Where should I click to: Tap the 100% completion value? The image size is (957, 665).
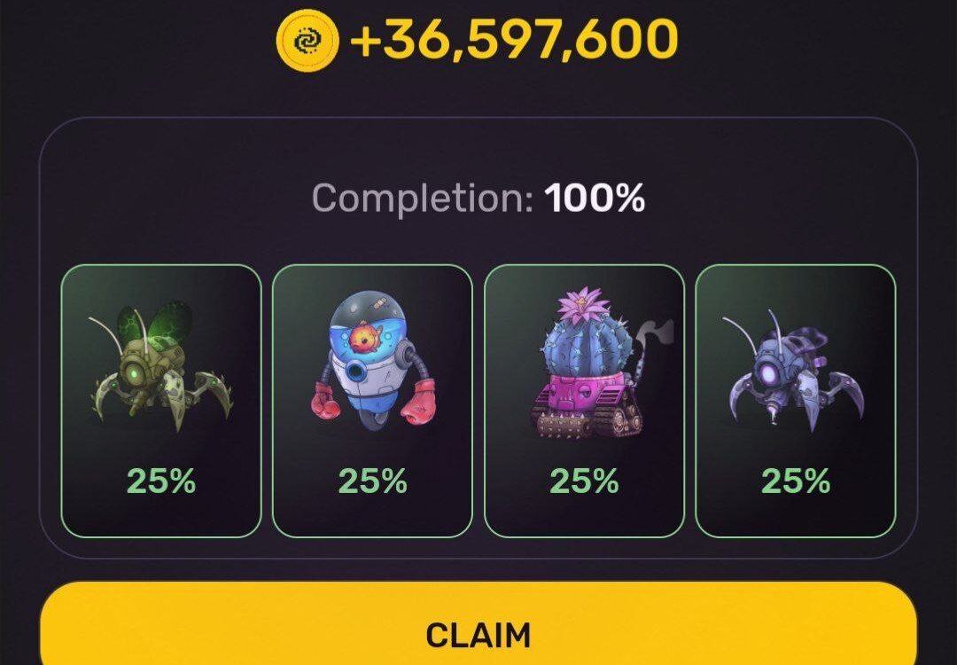click(x=595, y=198)
